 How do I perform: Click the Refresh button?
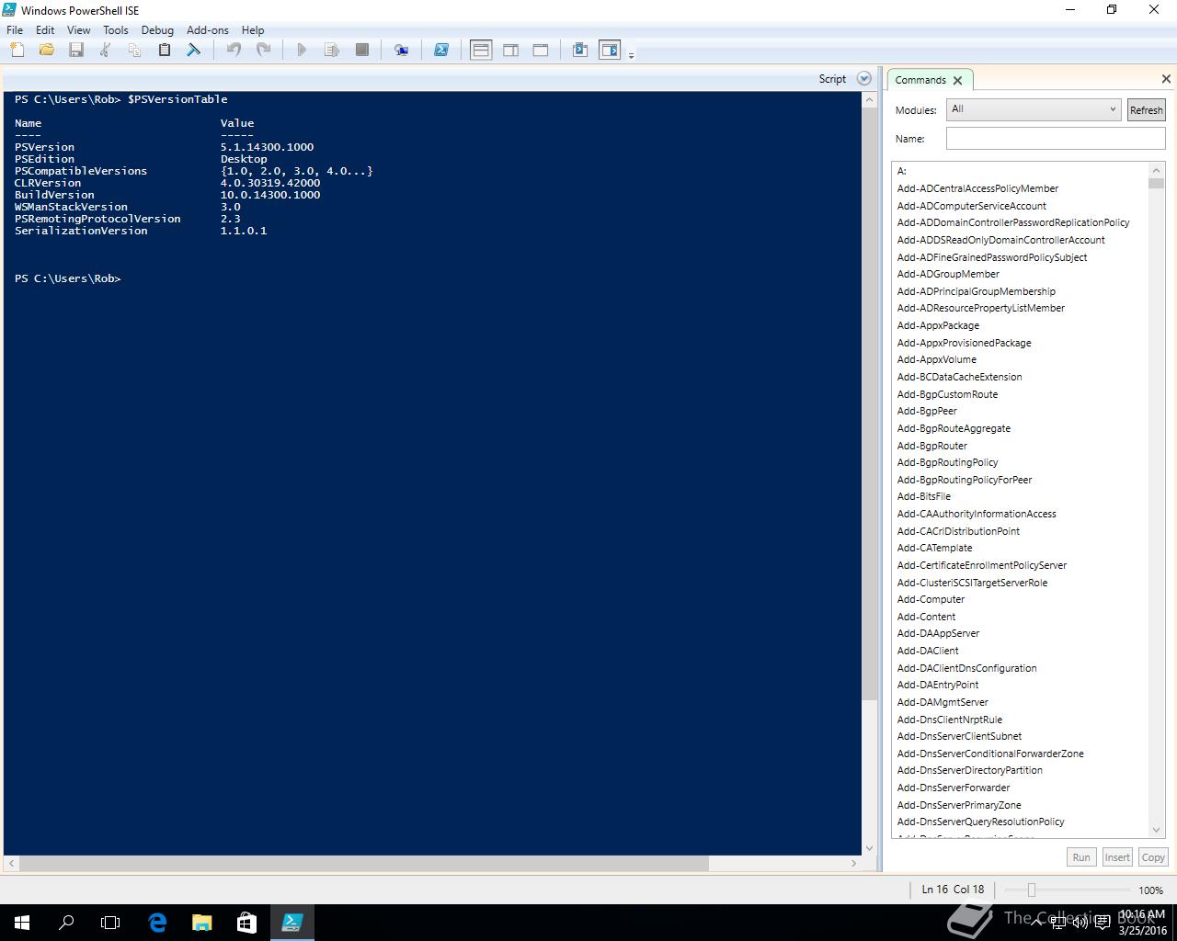tap(1146, 109)
